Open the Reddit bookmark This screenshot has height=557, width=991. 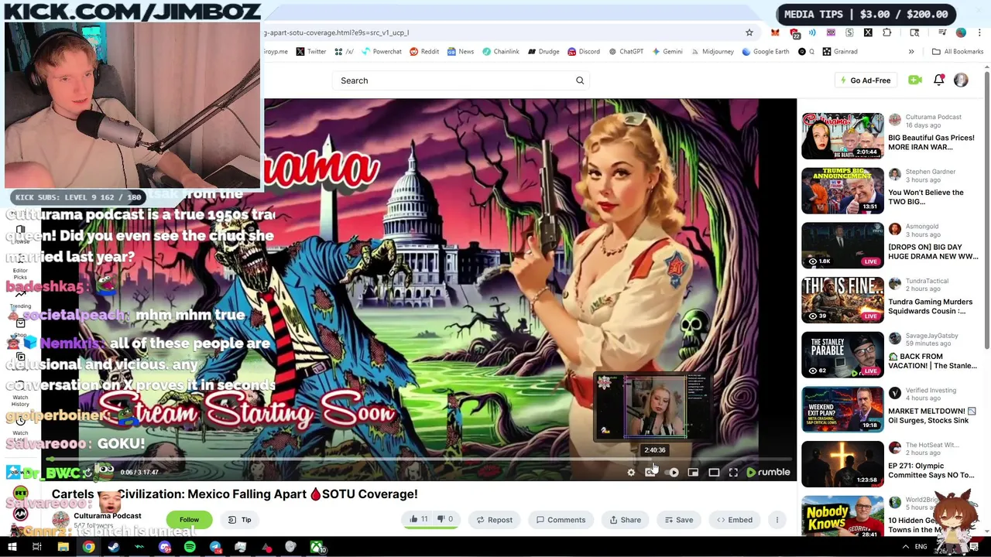tap(424, 52)
